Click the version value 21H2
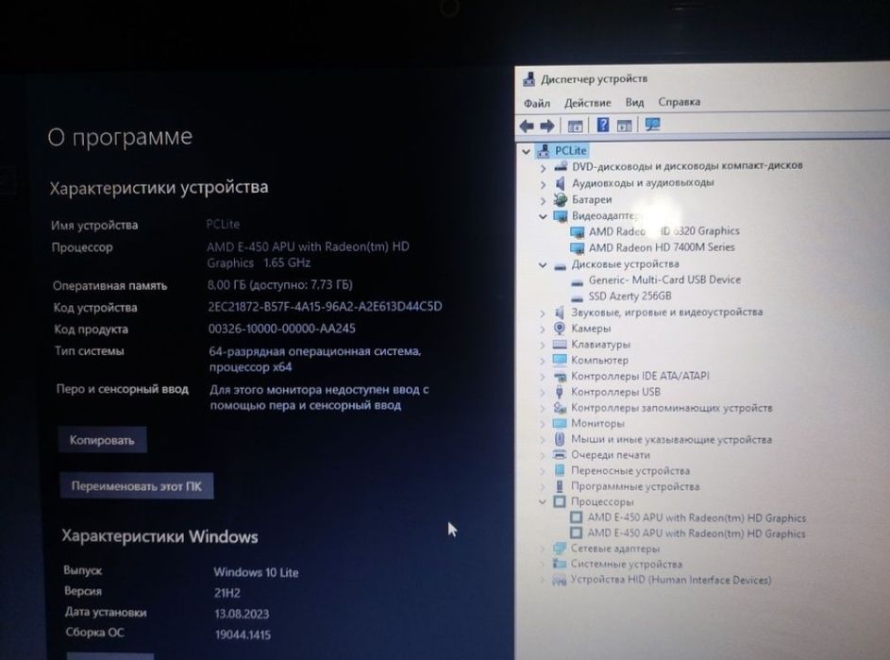This screenshot has width=890, height=660. [227, 593]
